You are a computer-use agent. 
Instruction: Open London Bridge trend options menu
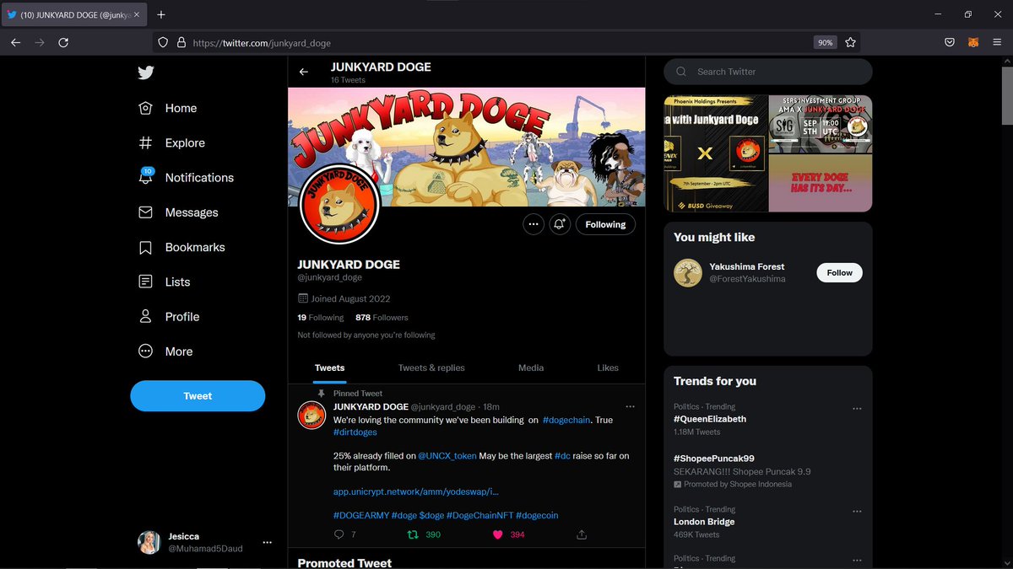pyautogui.click(x=857, y=512)
